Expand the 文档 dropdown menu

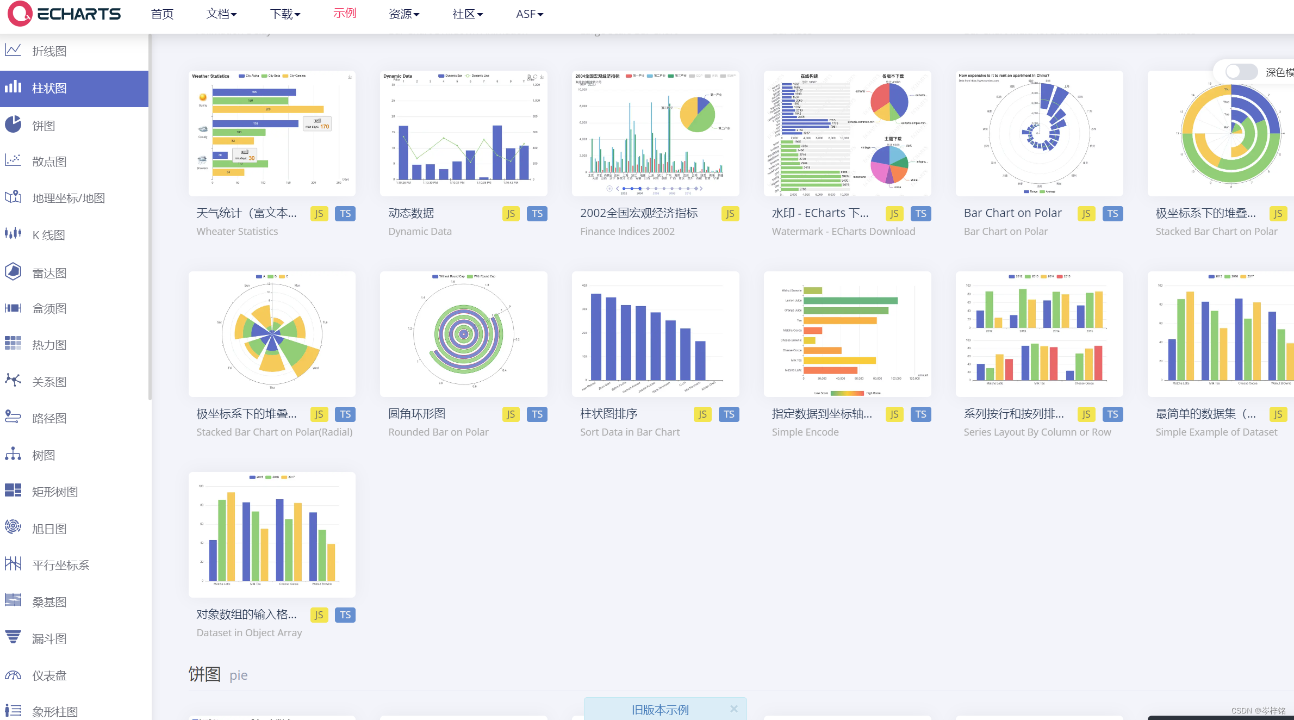[221, 14]
